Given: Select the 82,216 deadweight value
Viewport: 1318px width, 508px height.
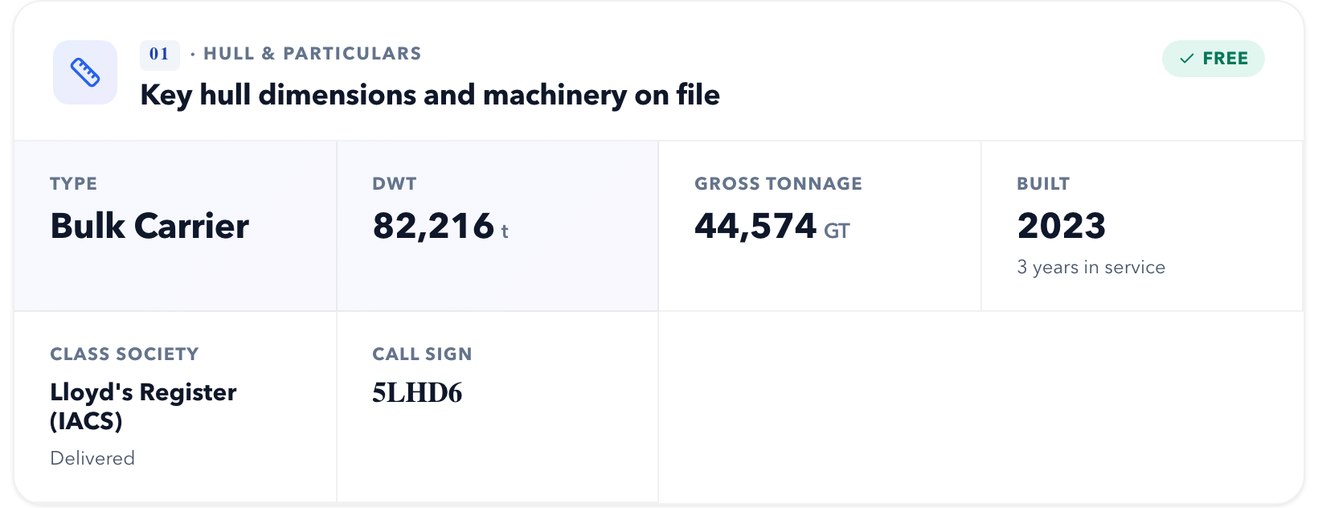Looking at the screenshot, I should 433,226.
